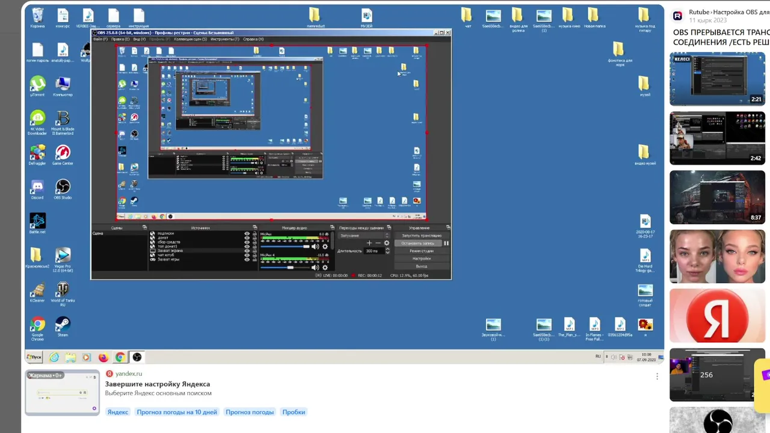Launch 4K Video Downloader from the desktop
Image resolution: width=770 pixels, height=433 pixels.
tap(37, 123)
